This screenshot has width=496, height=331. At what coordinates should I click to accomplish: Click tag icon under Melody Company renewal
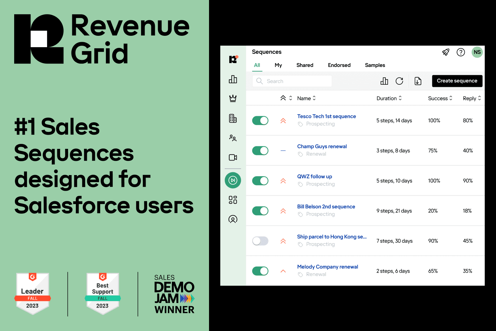click(x=300, y=275)
